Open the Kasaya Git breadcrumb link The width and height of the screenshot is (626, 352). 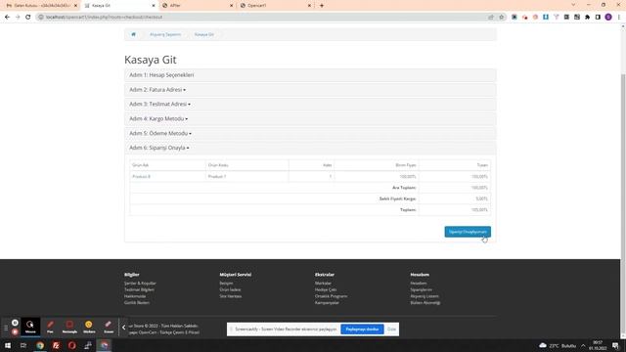(x=204, y=35)
